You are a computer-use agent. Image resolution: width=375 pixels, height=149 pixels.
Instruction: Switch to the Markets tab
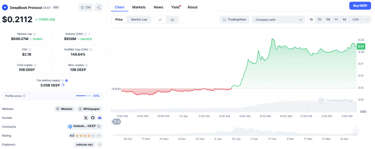139,7
